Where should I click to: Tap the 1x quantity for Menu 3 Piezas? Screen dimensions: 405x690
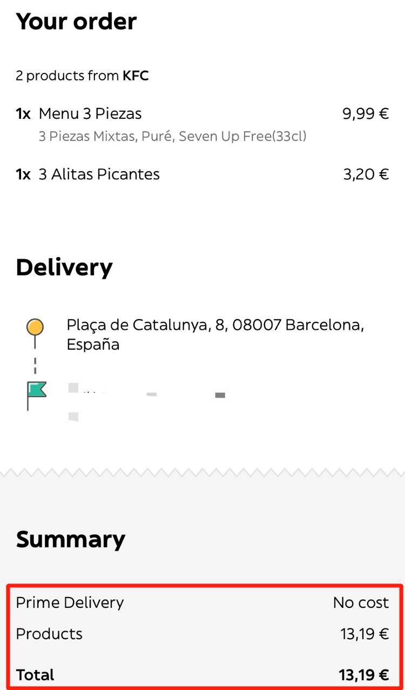tap(23, 114)
